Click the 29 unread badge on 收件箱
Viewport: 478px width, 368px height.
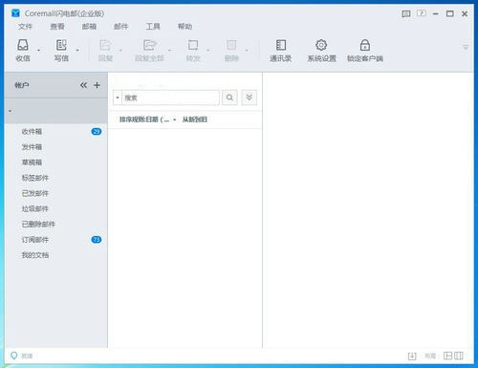pos(97,132)
